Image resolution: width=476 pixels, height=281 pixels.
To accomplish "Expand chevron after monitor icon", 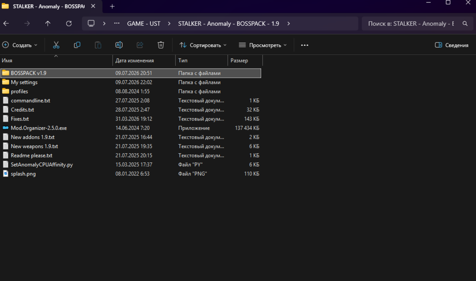I will (104, 23).
